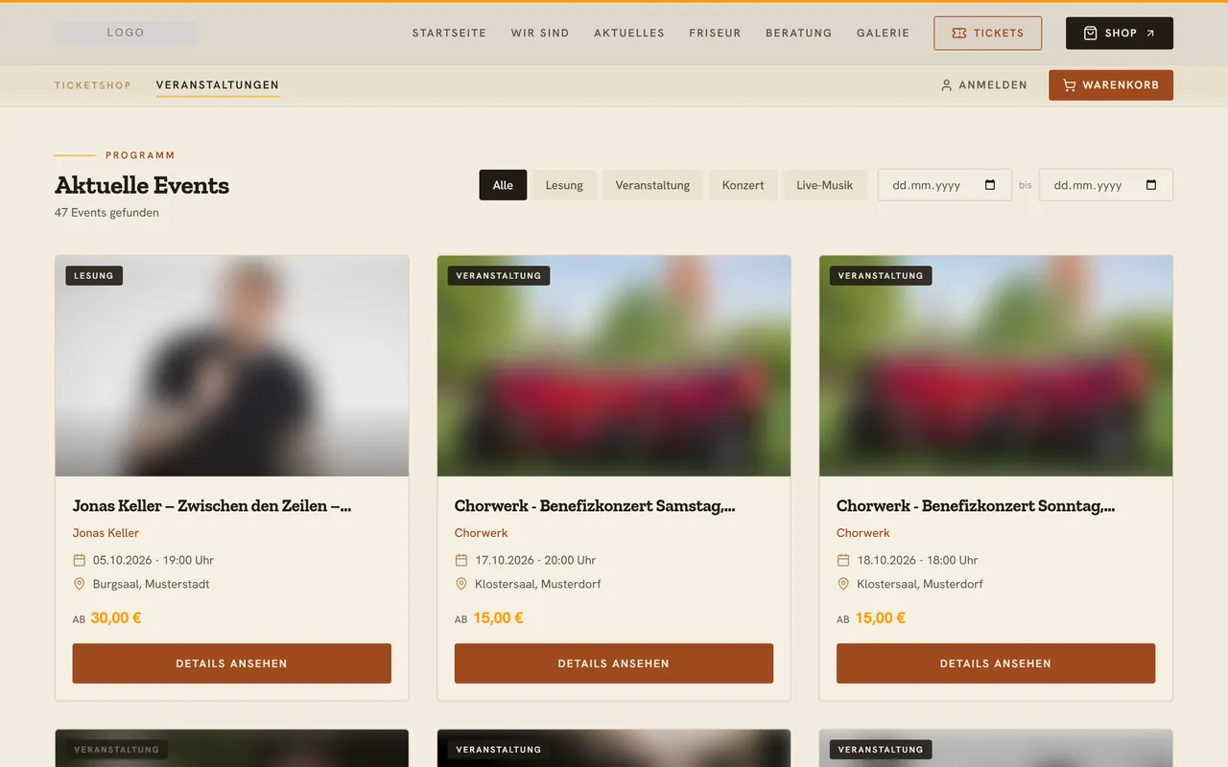Click the 'Burgsaal, Musterstadt' location text
The width and height of the screenshot is (1228, 767).
(x=151, y=584)
